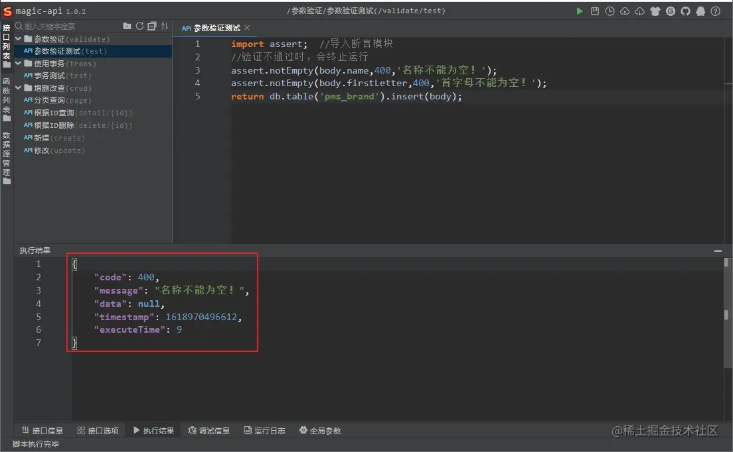Open the GitHub link icon
733x452 pixels.
pos(685,11)
